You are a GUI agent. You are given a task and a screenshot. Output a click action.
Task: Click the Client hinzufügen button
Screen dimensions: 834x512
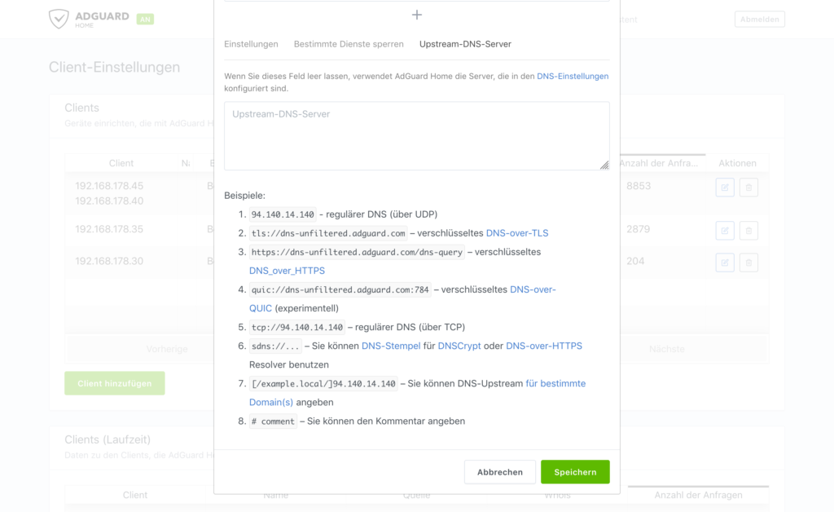pyautogui.click(x=114, y=383)
